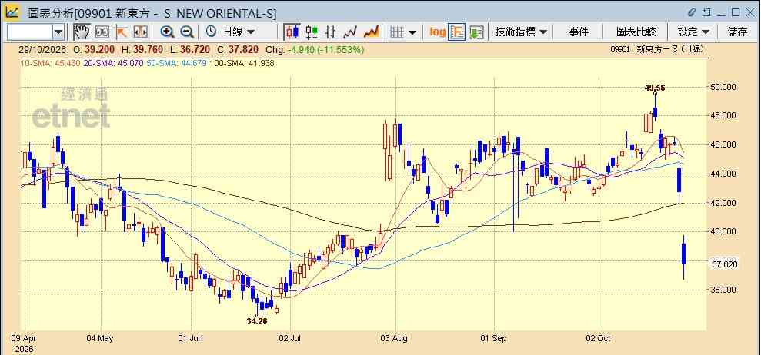This screenshot has height=355, width=761.
Task: Zoom out with the minus magnifier
Action: (187, 32)
